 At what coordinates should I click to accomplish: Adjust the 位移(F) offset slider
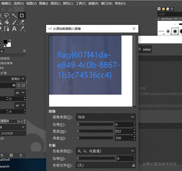click(95, 124)
